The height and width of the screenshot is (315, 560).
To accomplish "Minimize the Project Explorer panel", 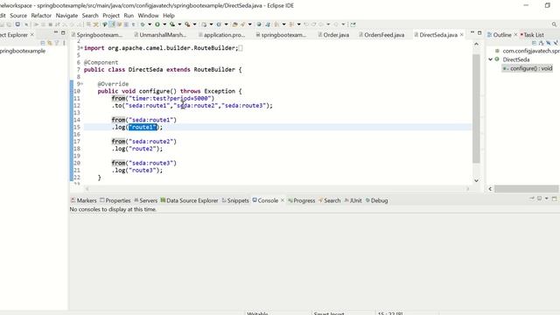I will [x=55, y=32].
